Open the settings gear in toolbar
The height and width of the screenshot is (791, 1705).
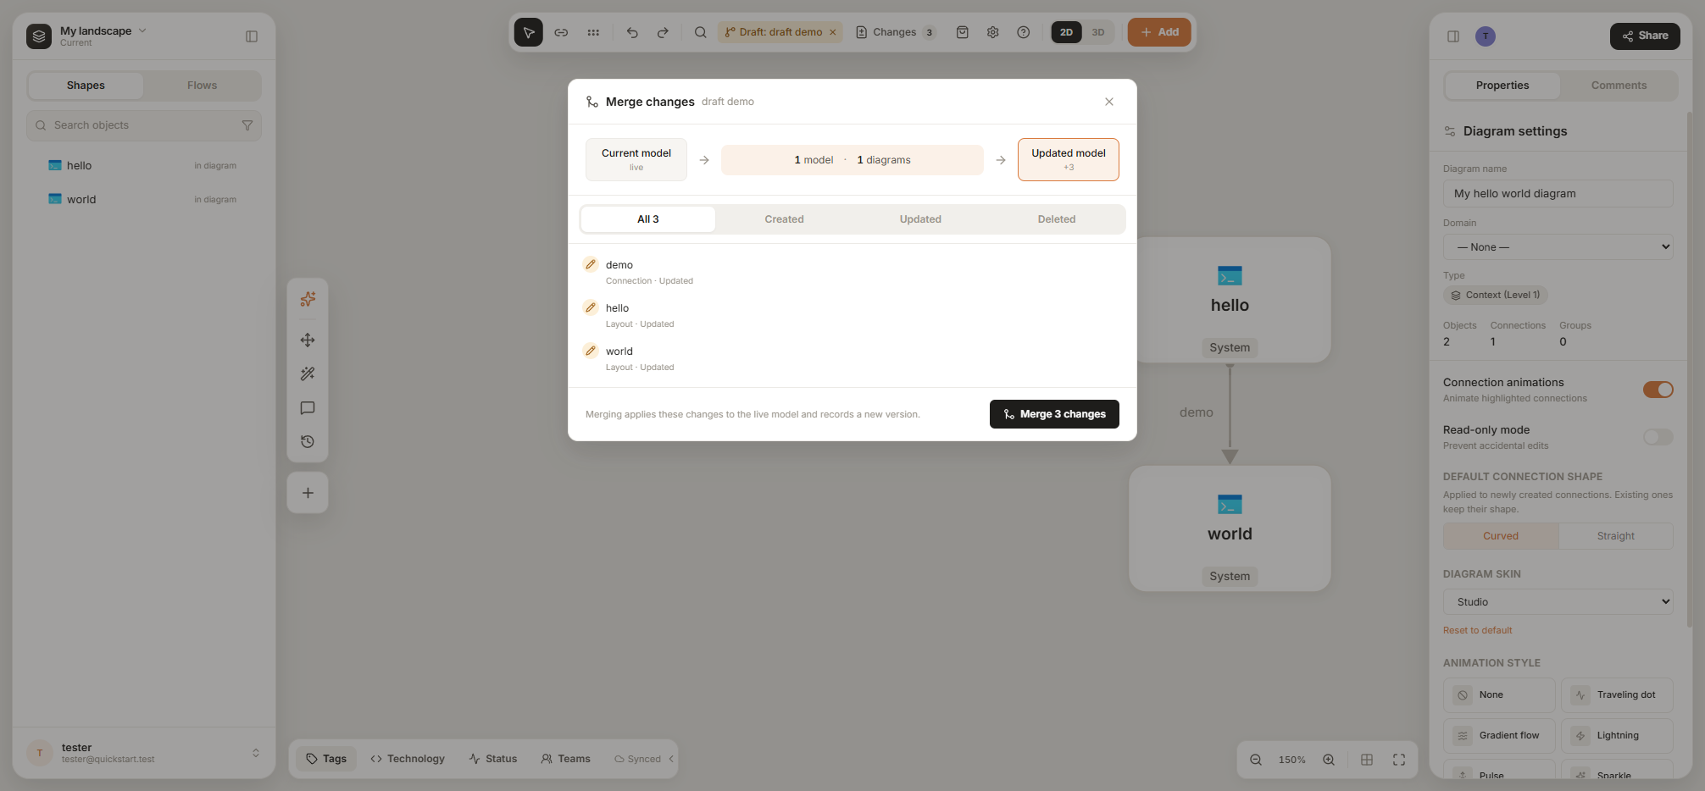click(x=993, y=32)
